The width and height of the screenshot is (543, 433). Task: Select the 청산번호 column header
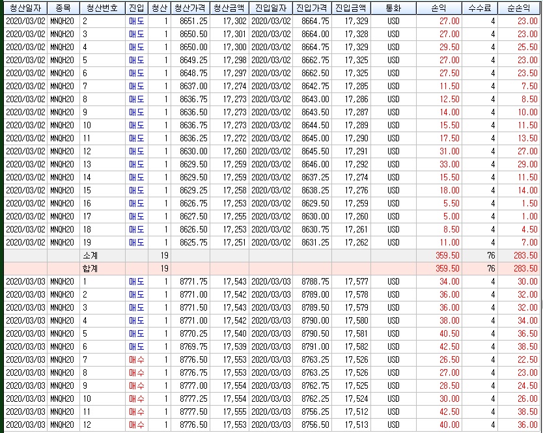click(x=102, y=8)
